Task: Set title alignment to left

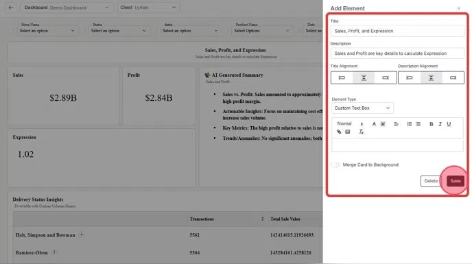Action: [x=342, y=77]
